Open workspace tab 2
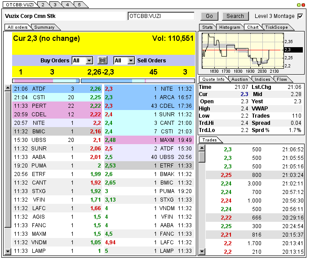 43,4
